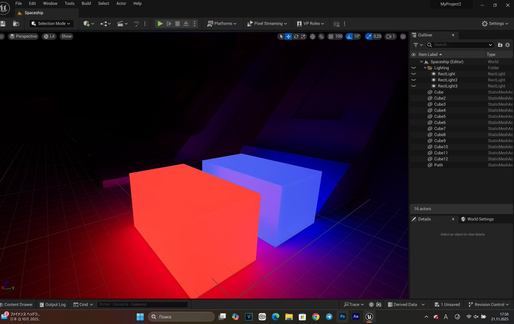The image size is (514, 324).
Task: Open the Add content cube-plus menu
Action: [x=89, y=24]
